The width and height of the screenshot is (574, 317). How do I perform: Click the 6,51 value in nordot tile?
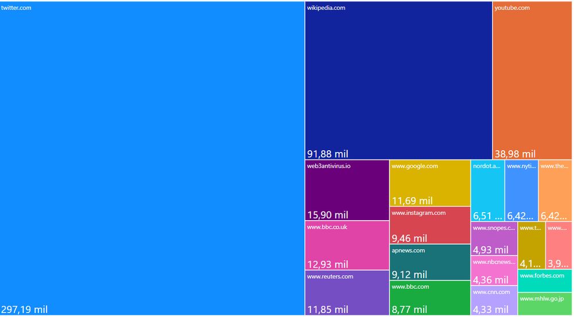click(x=487, y=216)
